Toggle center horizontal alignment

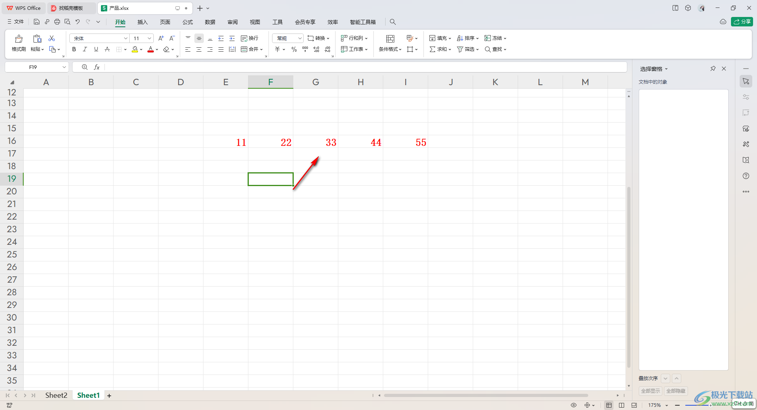pyautogui.click(x=199, y=49)
